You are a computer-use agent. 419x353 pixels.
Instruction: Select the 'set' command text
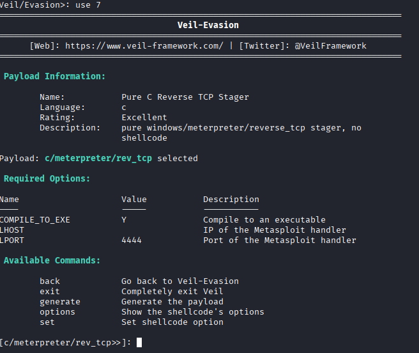[x=47, y=322]
